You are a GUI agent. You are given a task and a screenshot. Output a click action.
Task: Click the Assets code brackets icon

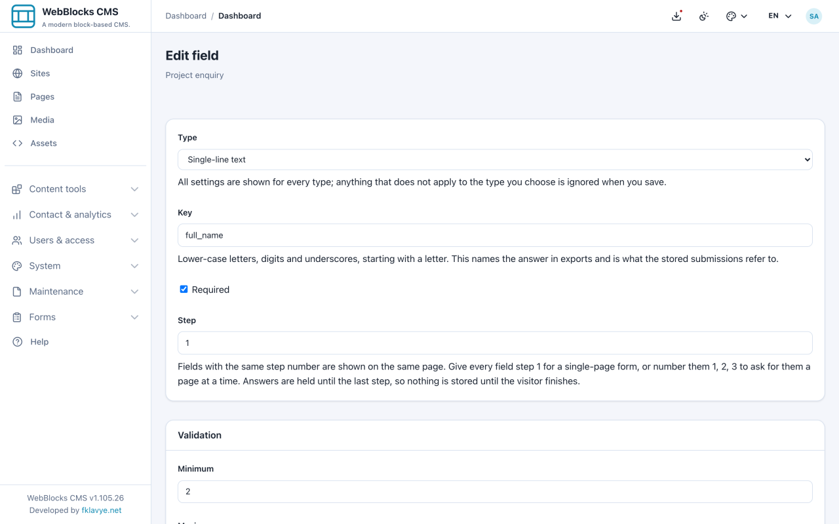[18, 143]
